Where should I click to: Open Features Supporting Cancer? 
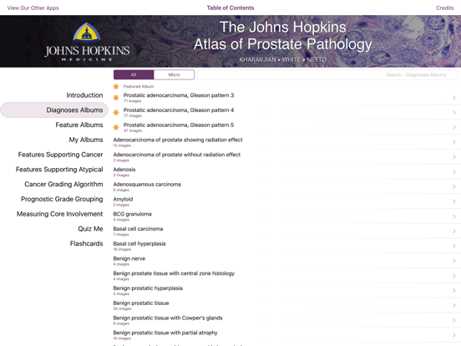coord(60,155)
